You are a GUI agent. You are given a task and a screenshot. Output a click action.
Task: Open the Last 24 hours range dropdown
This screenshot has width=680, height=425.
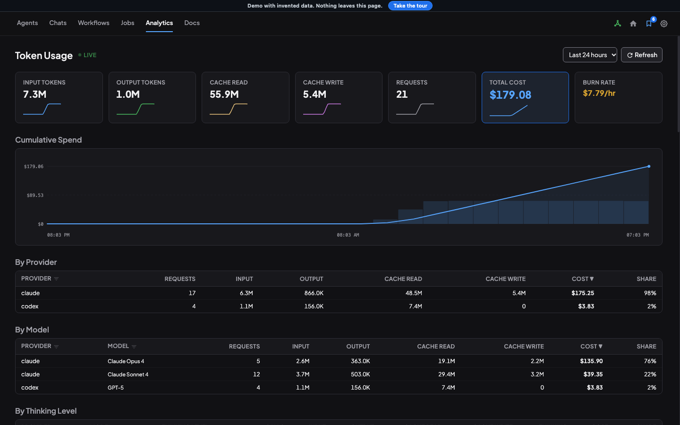(590, 55)
